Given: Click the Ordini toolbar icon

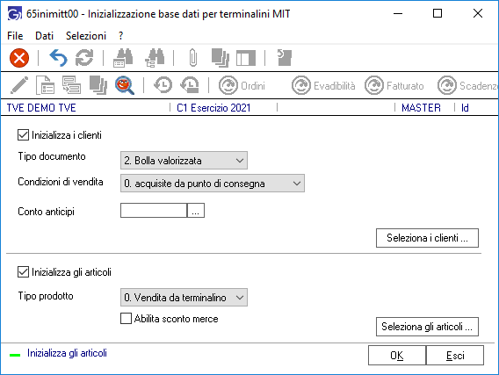Looking at the screenshot, I should (x=242, y=85).
